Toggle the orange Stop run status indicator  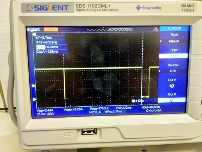pyautogui.click(x=51, y=29)
